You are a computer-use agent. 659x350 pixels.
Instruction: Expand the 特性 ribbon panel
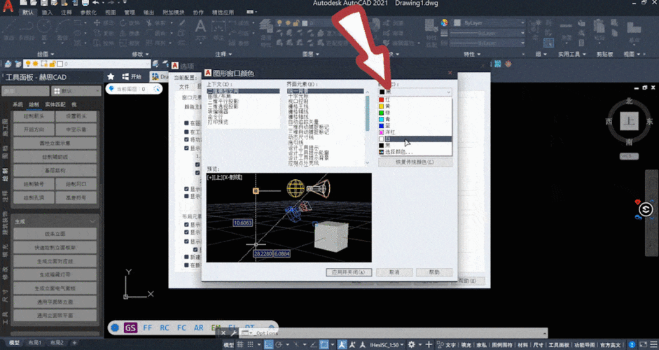click(x=471, y=54)
